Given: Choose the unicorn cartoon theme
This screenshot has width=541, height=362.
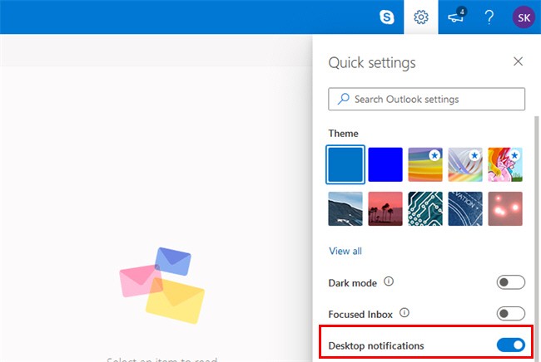Looking at the screenshot, I should pyautogui.click(x=505, y=164).
